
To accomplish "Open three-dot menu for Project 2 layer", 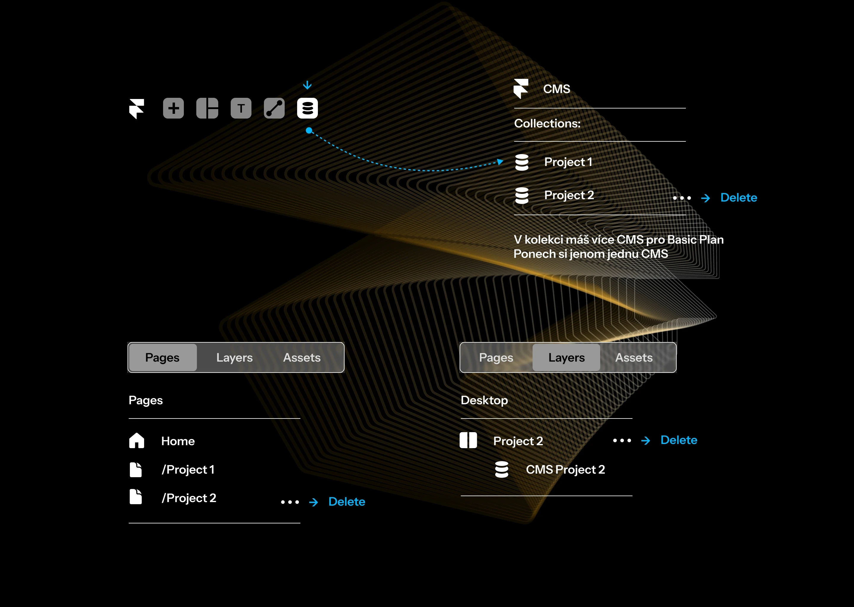I will (x=622, y=441).
